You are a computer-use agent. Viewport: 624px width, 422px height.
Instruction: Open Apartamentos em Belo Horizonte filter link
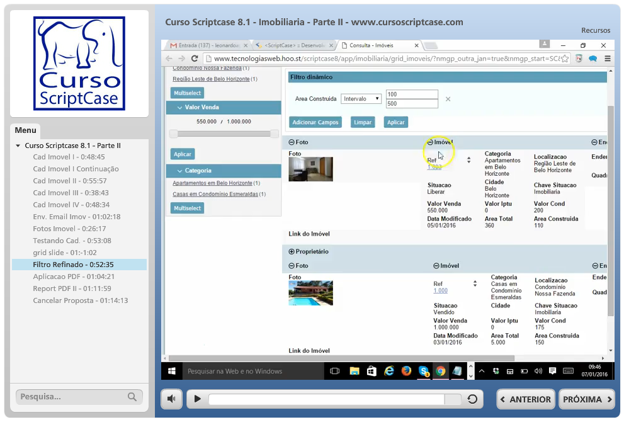(212, 183)
